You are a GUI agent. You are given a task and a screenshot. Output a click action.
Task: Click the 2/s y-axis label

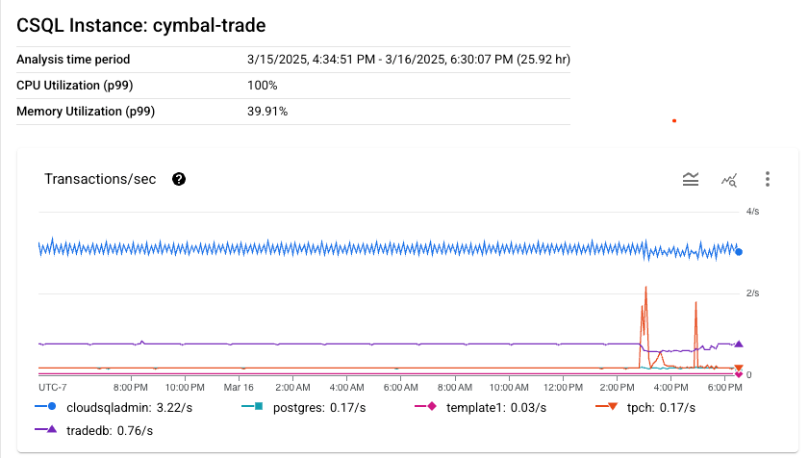click(x=752, y=293)
